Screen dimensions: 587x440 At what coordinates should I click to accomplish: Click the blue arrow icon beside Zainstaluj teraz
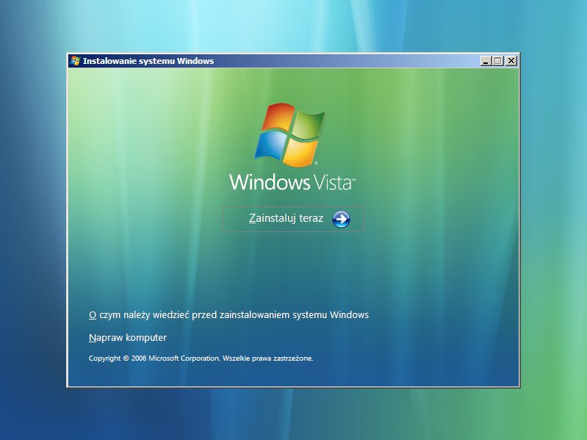point(341,219)
